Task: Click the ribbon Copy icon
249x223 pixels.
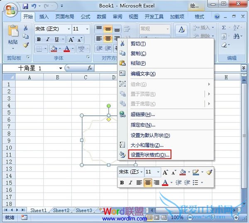Action: click(x=26, y=37)
